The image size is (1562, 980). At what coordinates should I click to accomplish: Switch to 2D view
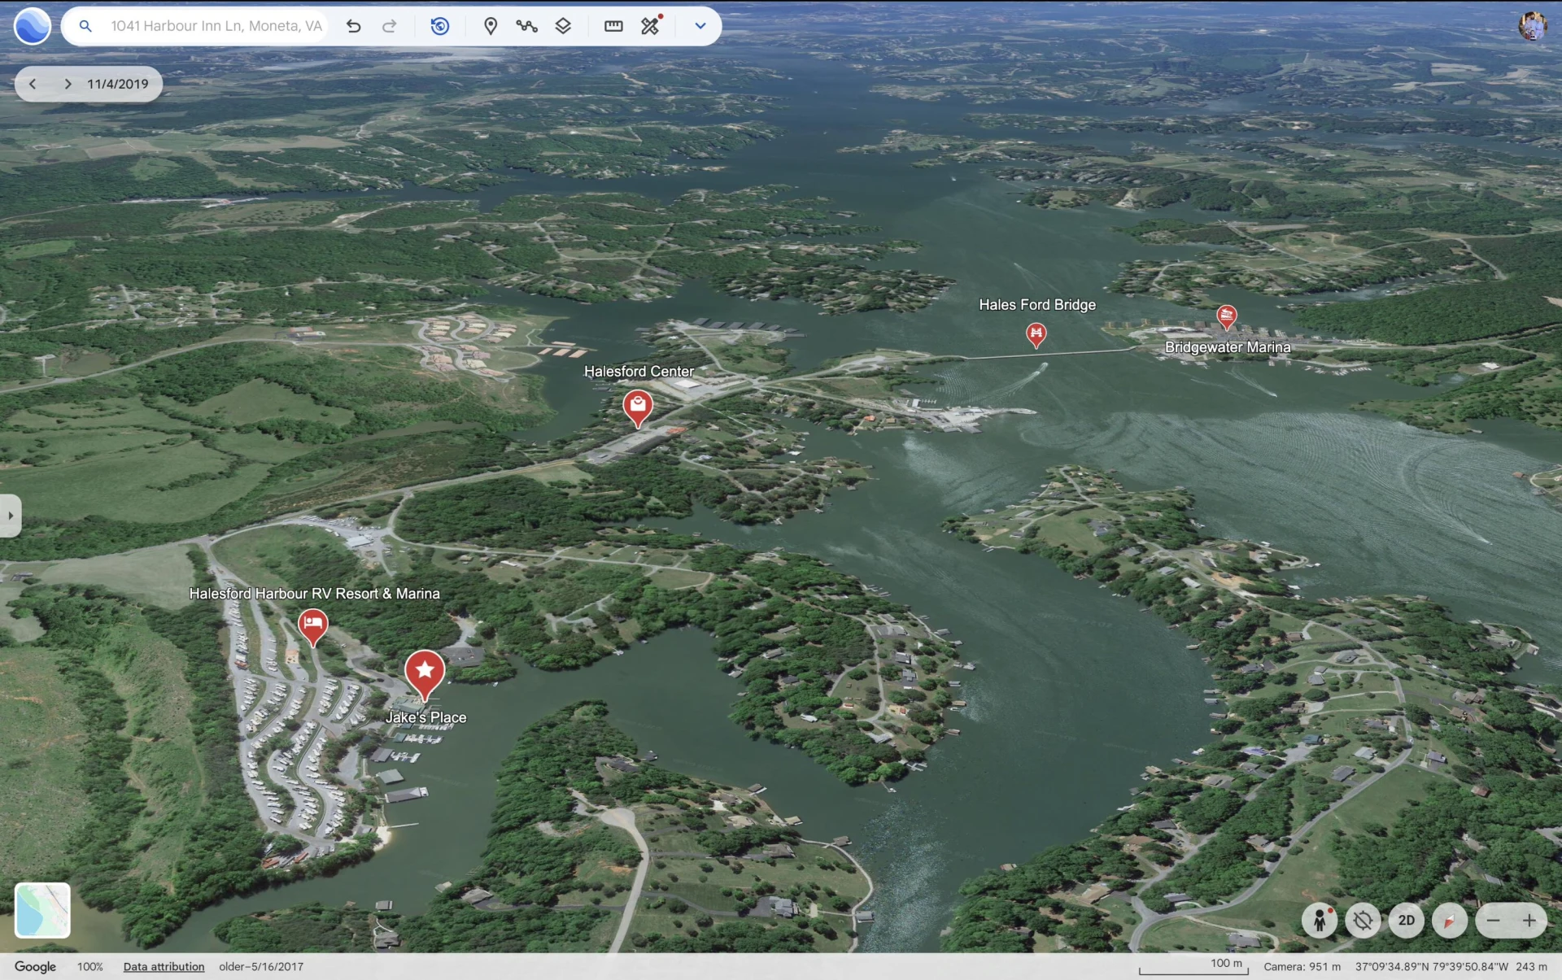click(x=1406, y=921)
